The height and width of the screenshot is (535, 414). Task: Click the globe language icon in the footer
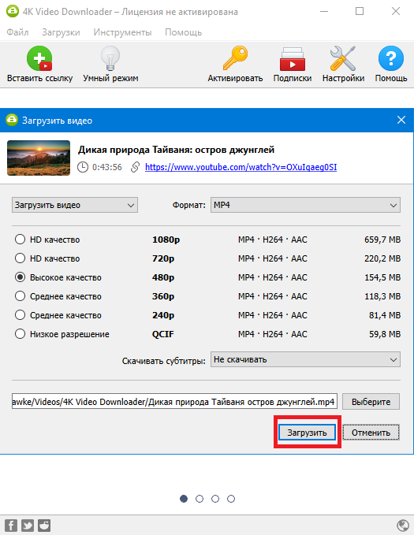pos(403,526)
